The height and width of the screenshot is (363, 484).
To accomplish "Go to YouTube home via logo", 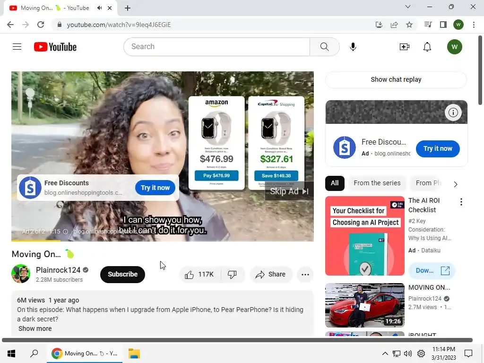I will coord(55,47).
